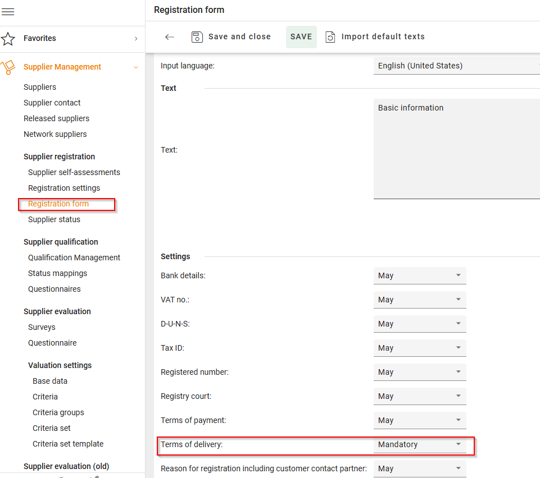
Task: Click the Import default texts icon
Action: click(330, 37)
